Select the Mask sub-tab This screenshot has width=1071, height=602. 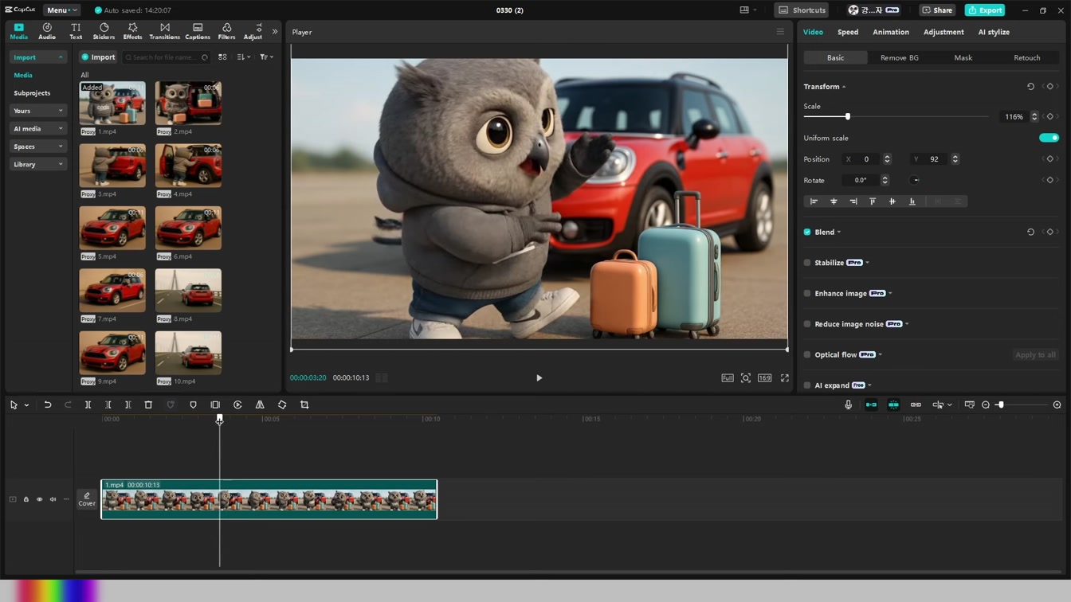(x=963, y=57)
